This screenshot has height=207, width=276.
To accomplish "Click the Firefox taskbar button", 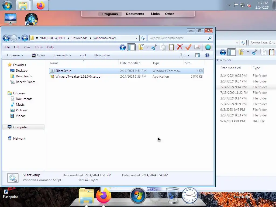I will click(x=41, y=5).
